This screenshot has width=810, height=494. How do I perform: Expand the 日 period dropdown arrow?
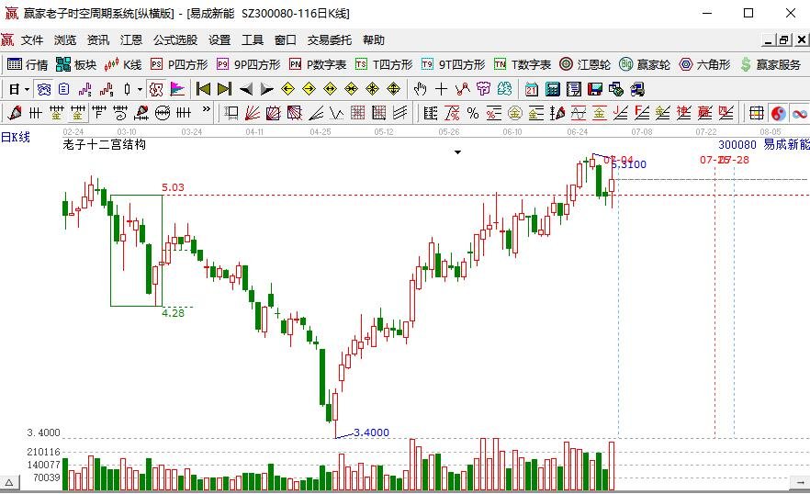[x=27, y=89]
